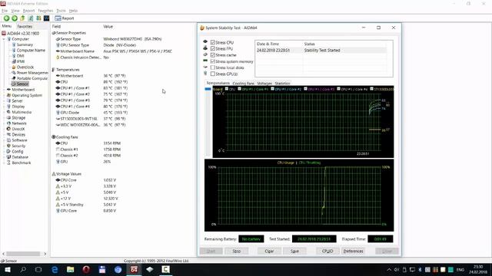Screen dimensions: 492x276
Task: Open CPUID from the stability test
Action: coord(327,251)
